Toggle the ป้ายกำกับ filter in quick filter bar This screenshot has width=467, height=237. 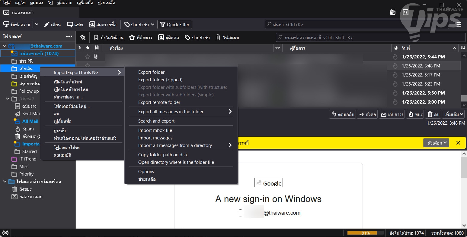tap(197, 37)
